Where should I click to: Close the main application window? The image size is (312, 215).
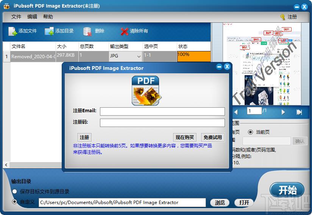(x=304, y=7)
